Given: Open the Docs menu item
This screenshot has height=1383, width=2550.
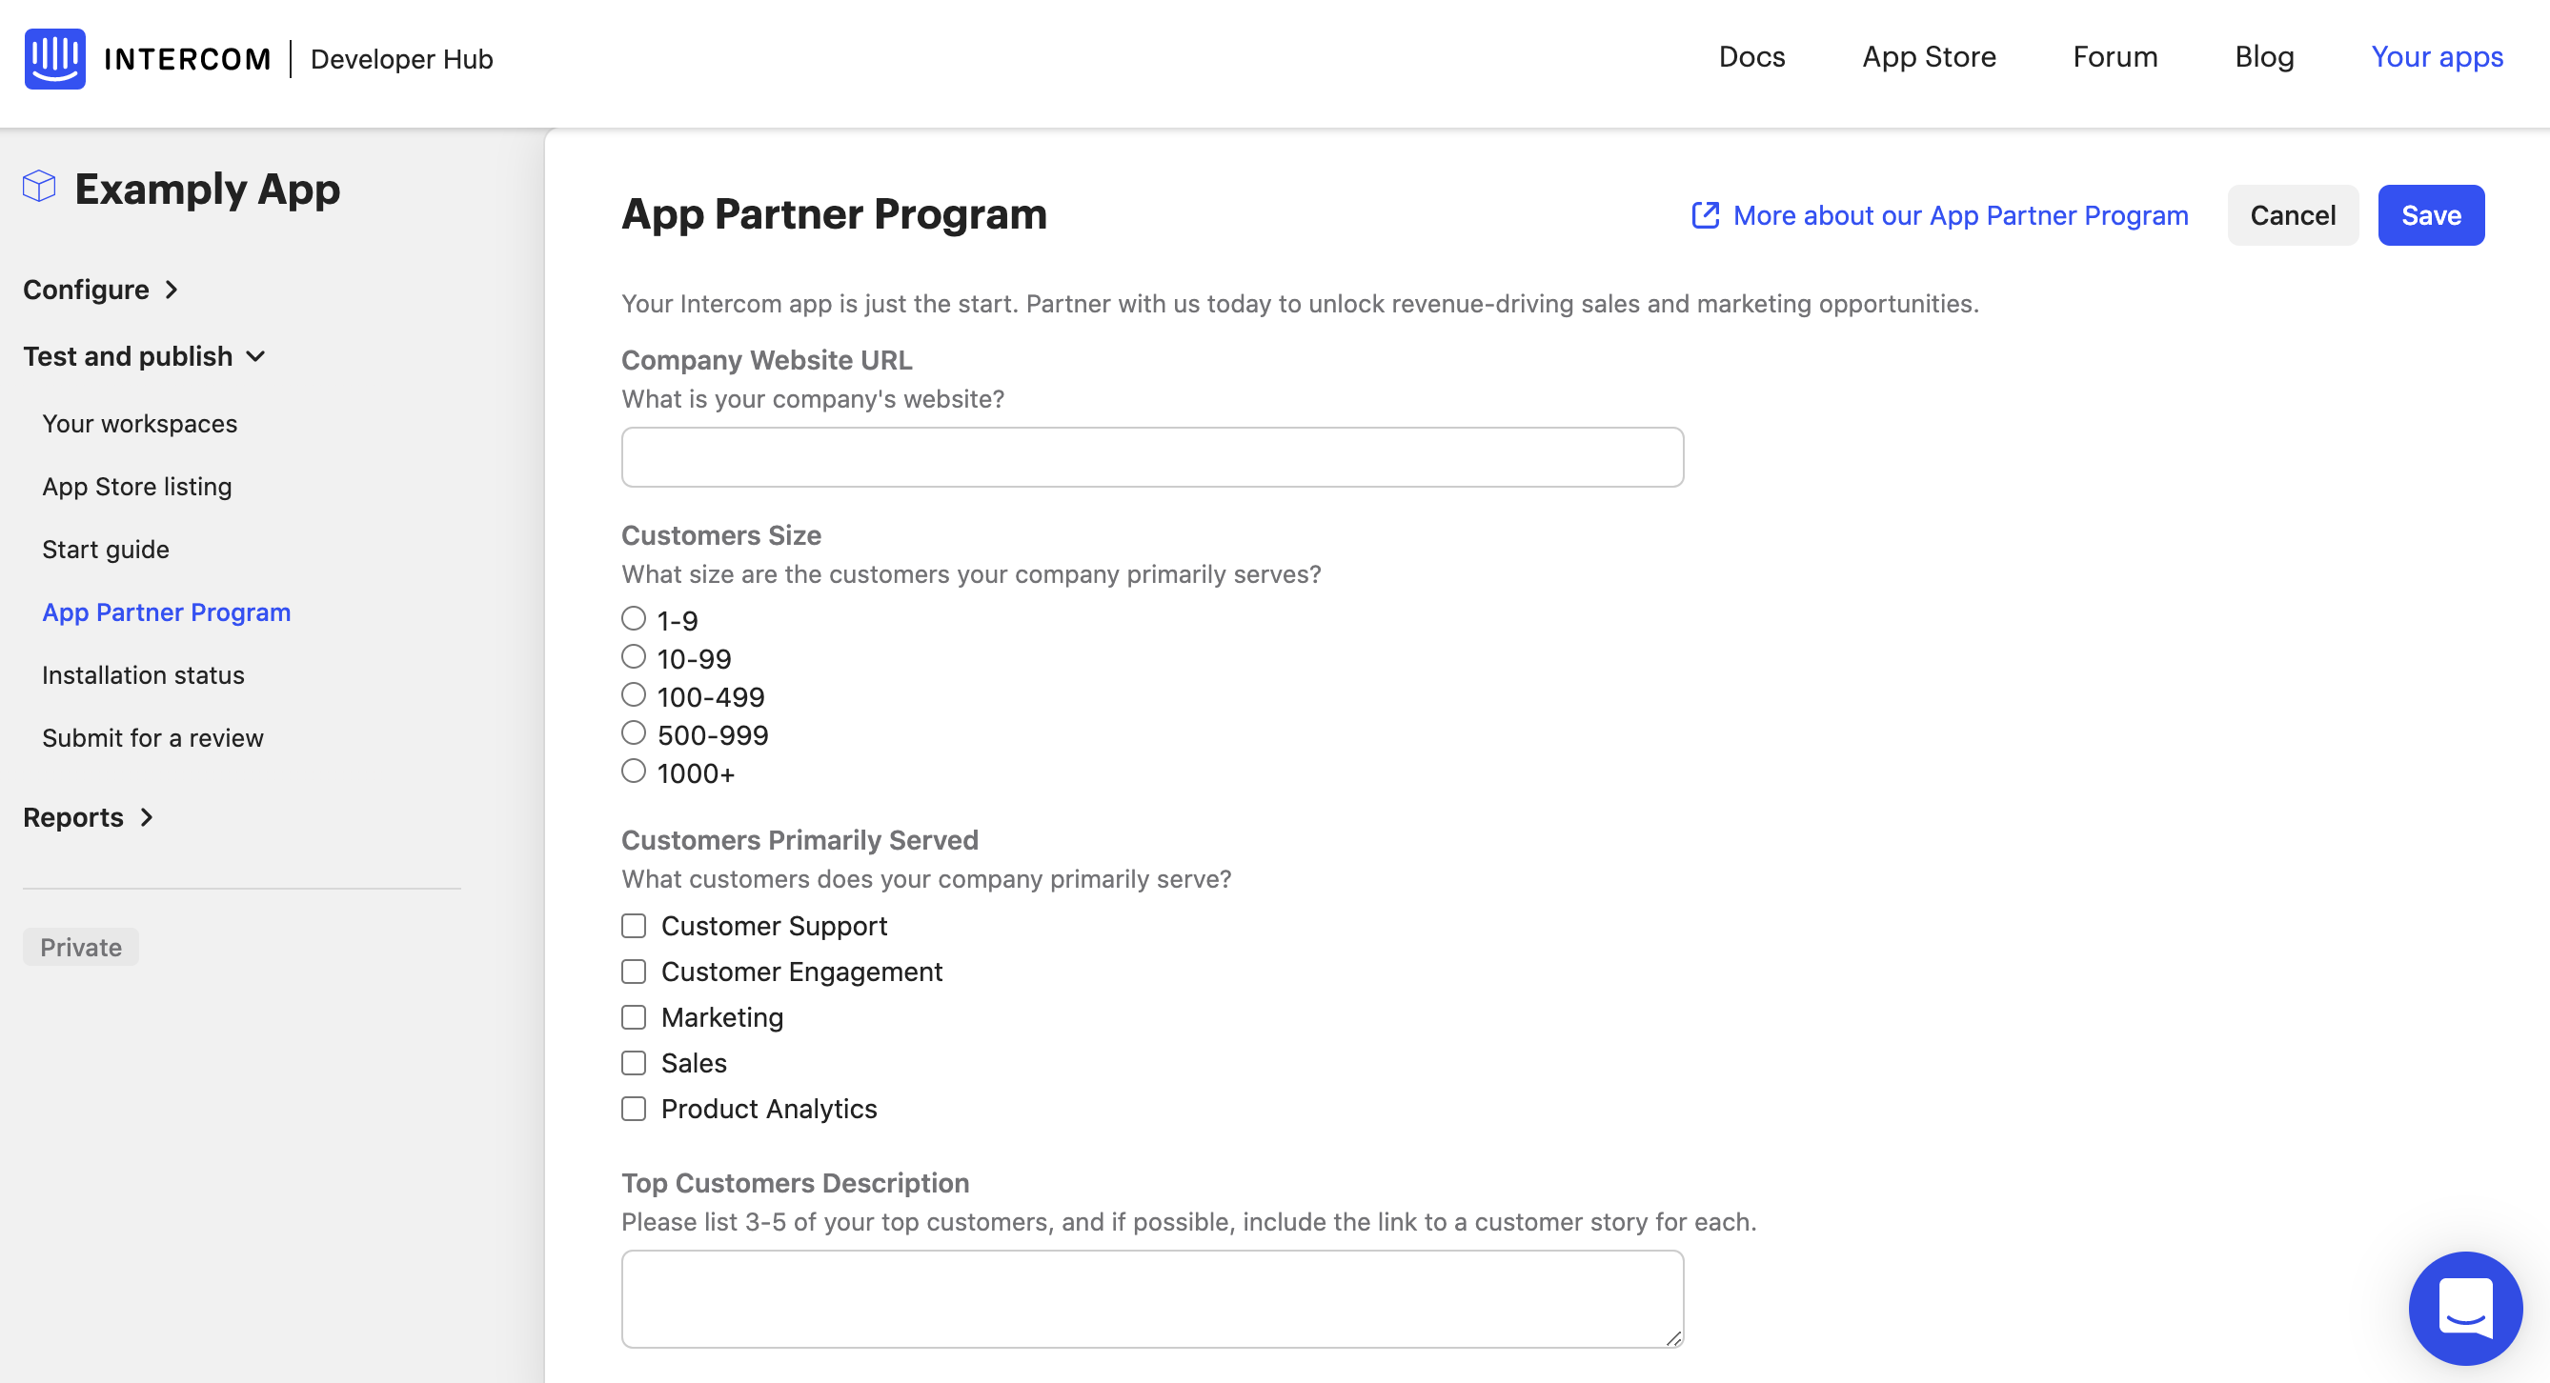Looking at the screenshot, I should [1751, 57].
